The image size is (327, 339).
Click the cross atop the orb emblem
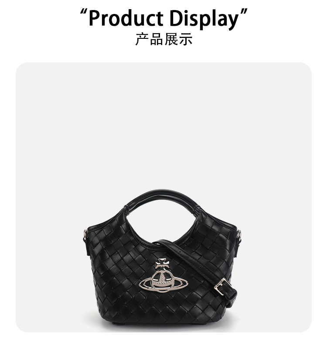162,264
